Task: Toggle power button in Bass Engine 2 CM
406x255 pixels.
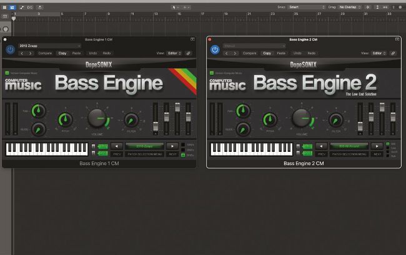Action: 215,49
